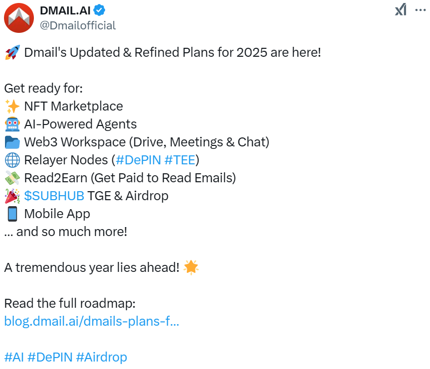The height and width of the screenshot is (369, 430).
Task: Open the @Dmailofficial handle link
Action: 78,25
